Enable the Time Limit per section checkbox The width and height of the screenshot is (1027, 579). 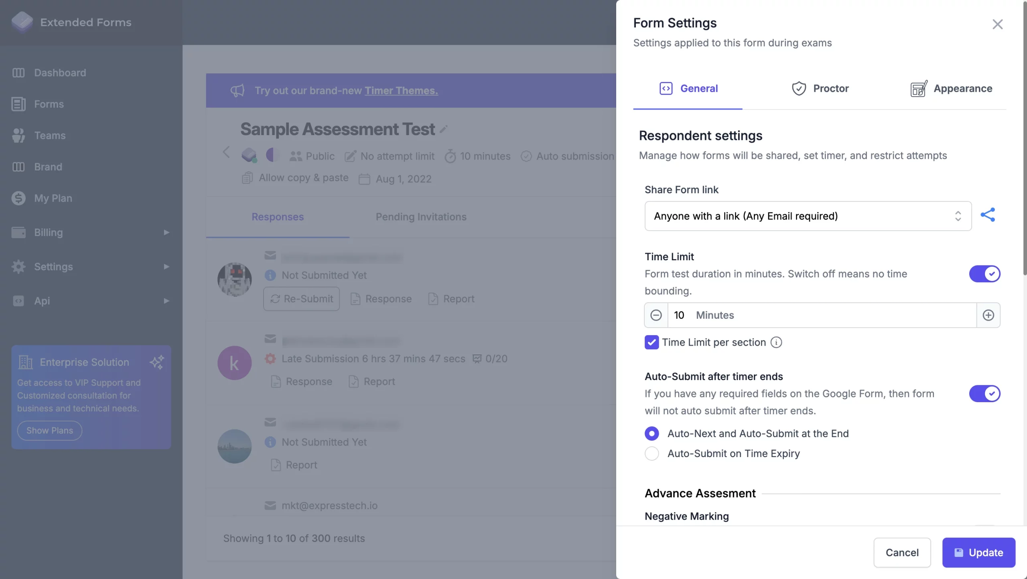tap(651, 341)
